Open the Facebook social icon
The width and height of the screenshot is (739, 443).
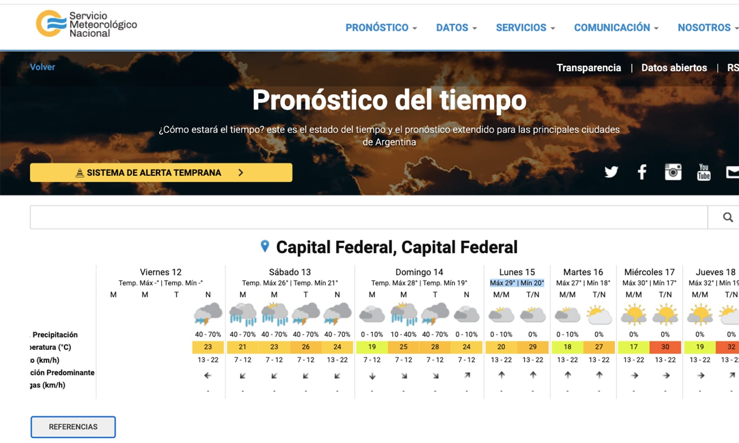click(x=642, y=172)
